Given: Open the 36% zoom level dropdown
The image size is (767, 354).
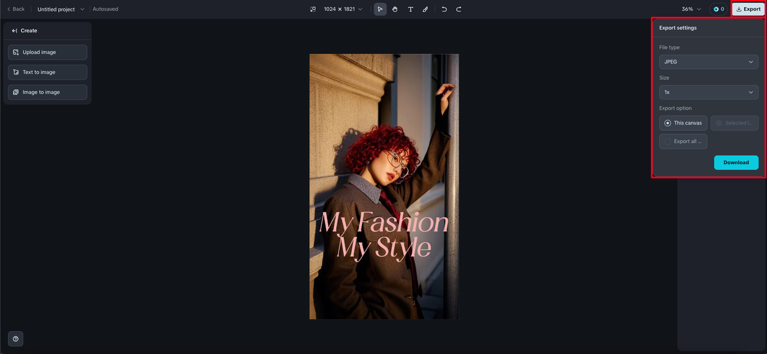Looking at the screenshot, I should (x=691, y=9).
